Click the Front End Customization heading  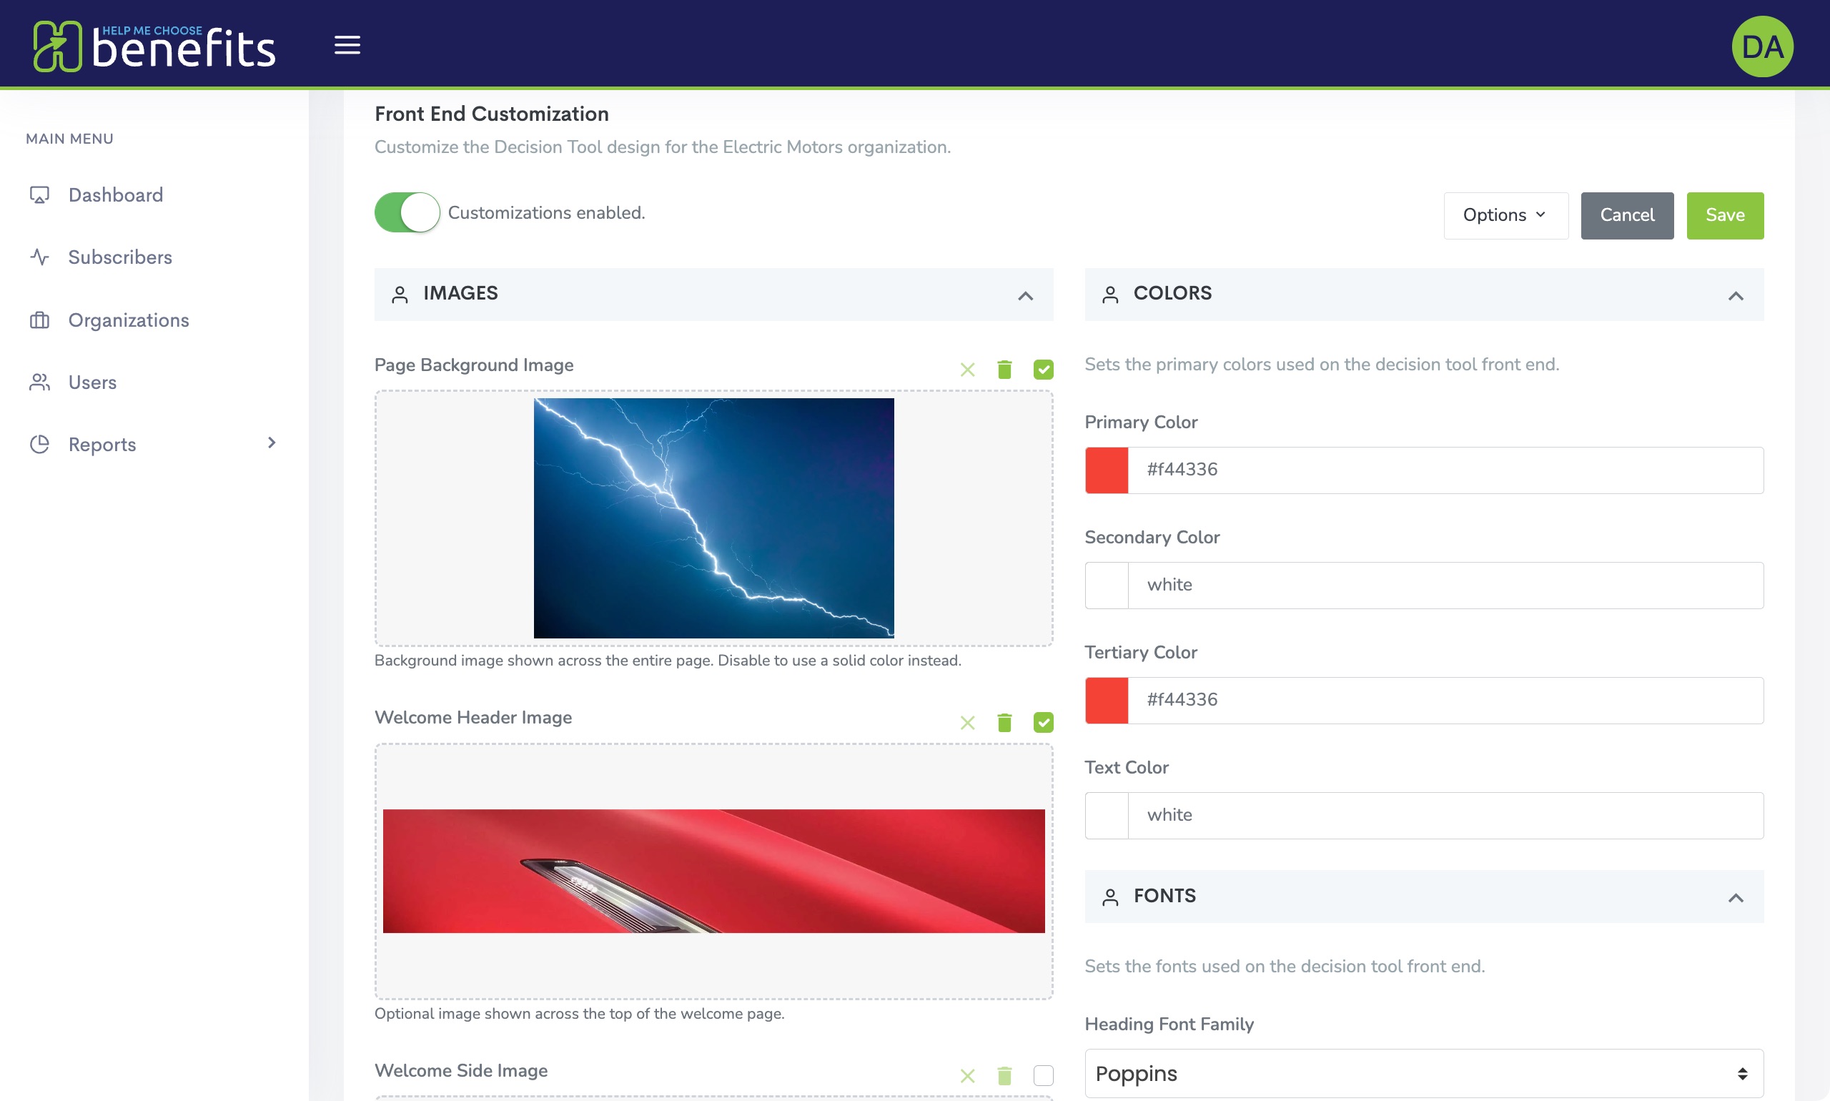[491, 114]
